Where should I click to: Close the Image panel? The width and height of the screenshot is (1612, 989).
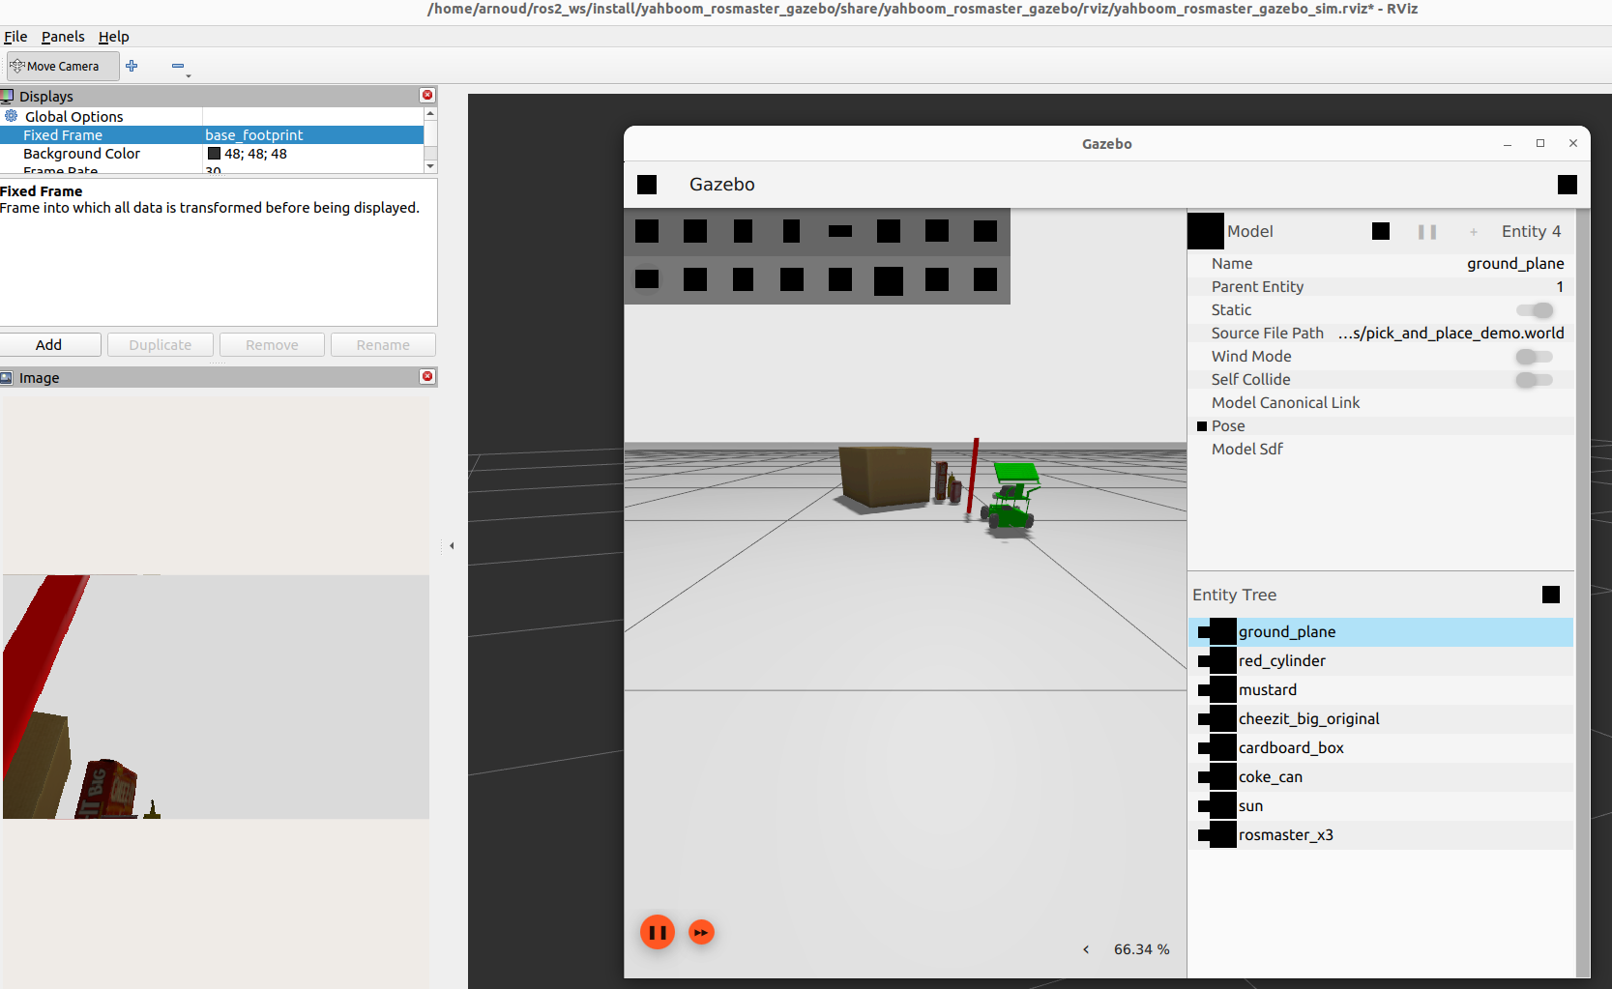427,376
